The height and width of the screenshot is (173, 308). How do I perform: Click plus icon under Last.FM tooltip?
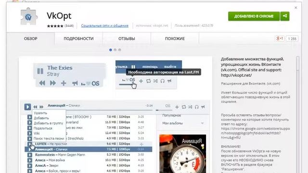141,81
